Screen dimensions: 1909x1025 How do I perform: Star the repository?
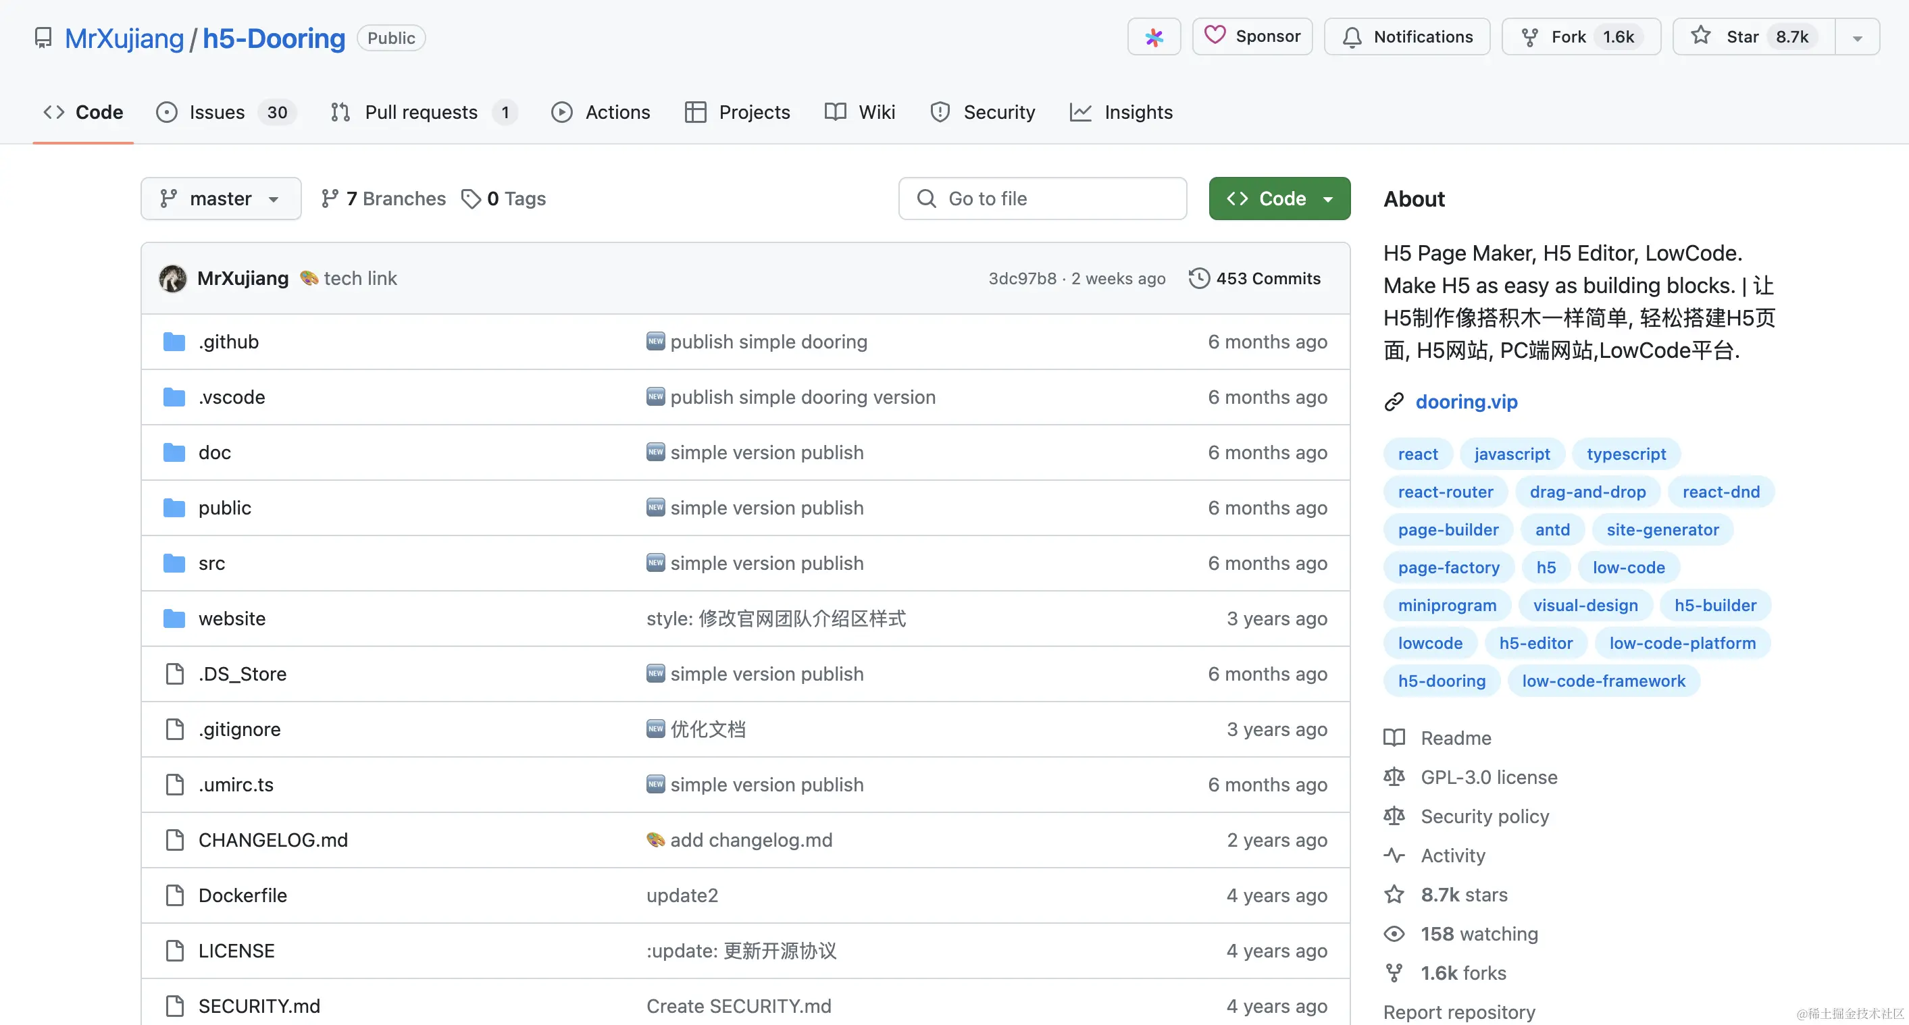pyautogui.click(x=1754, y=37)
